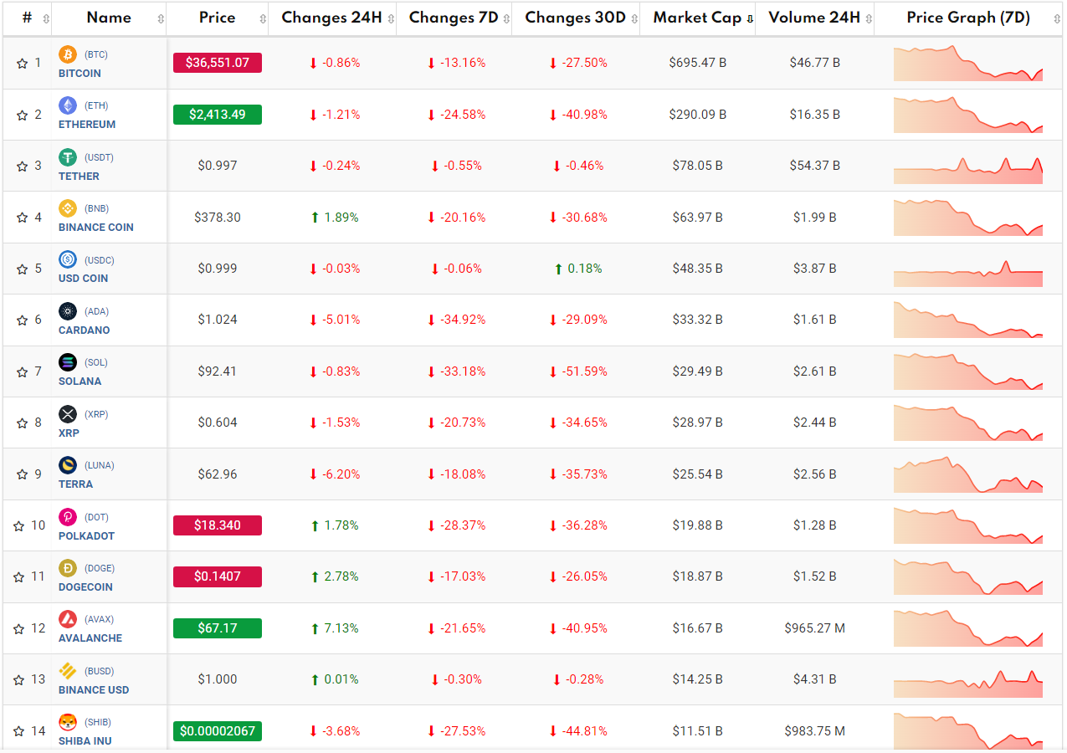Click the Binance USD logo icon
The width and height of the screenshot is (1067, 753).
(x=68, y=671)
